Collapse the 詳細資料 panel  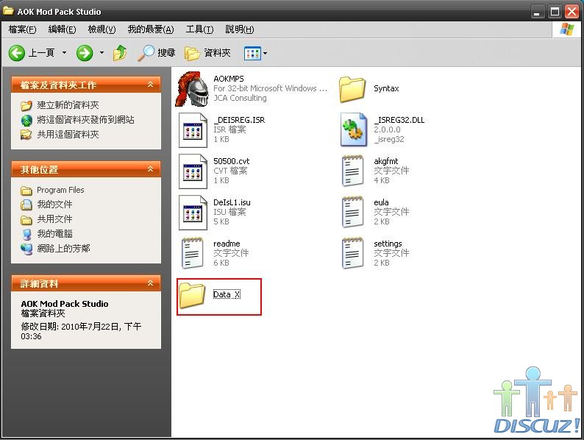point(151,283)
